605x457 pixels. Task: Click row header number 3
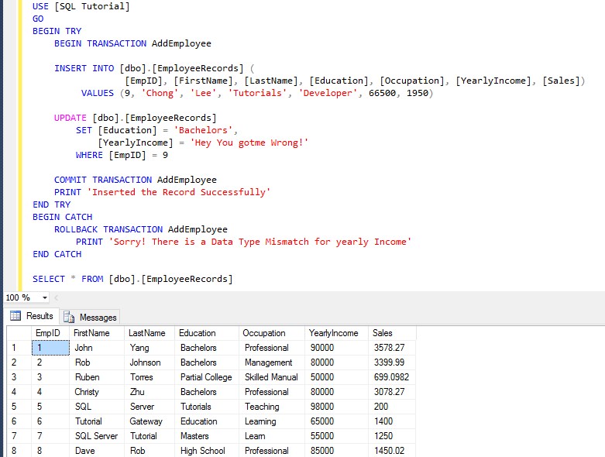[x=15, y=377]
